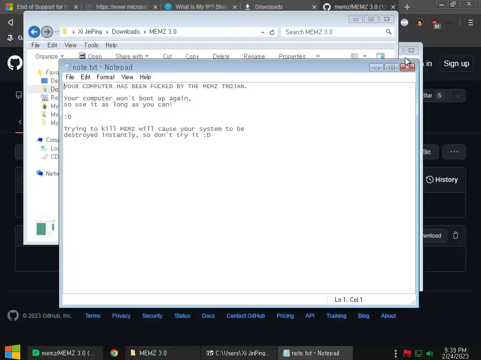This screenshot has width=481, height=360.
Task: Refresh the Explorer address bar
Action: pyautogui.click(x=272, y=32)
